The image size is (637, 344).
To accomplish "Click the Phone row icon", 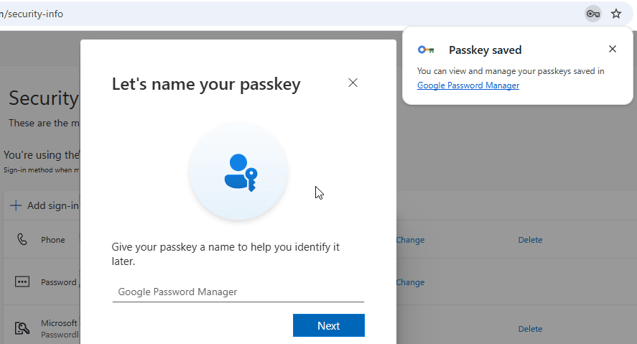I will point(22,240).
